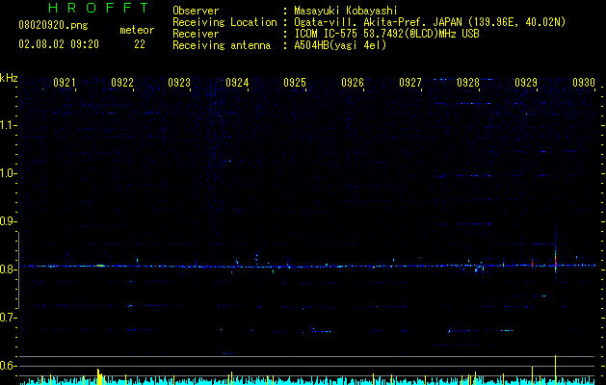Viewport: 606px width, 385px height.
Task: Click the 0924 time marker
Action: (237, 83)
